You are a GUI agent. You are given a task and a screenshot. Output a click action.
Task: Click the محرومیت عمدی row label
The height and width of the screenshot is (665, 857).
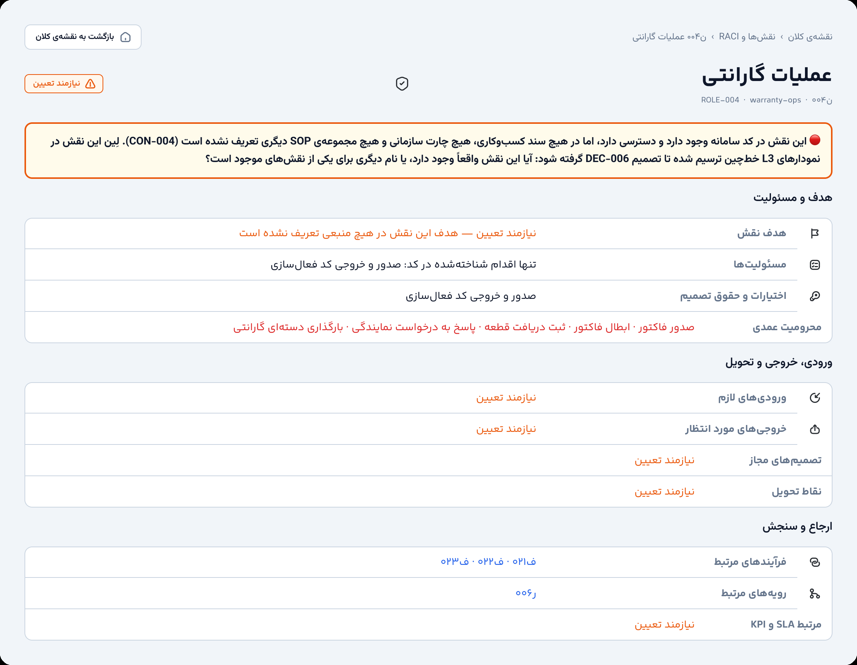click(787, 327)
